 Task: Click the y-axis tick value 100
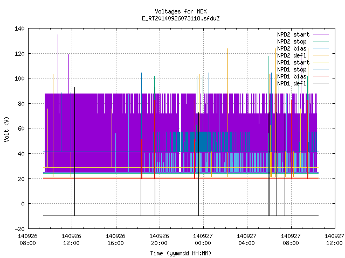pos(19,78)
